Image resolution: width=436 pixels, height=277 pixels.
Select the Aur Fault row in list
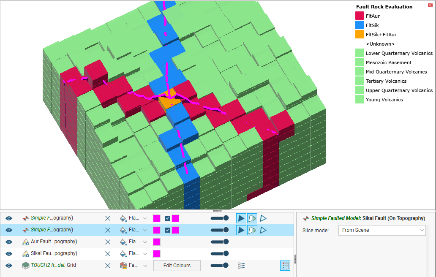[x=54, y=242]
